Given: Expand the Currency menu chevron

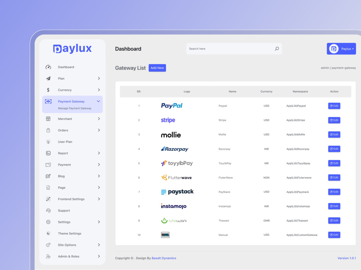Looking at the screenshot, I should coord(99,90).
